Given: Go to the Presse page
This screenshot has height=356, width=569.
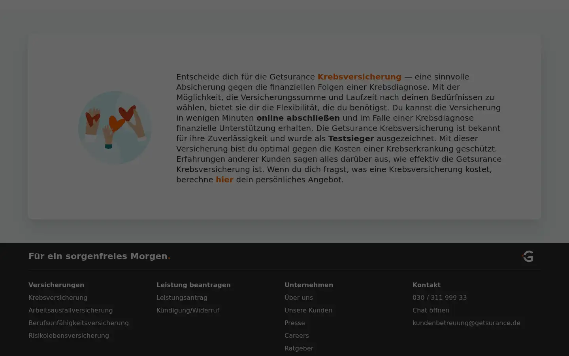Looking at the screenshot, I should pos(295,323).
